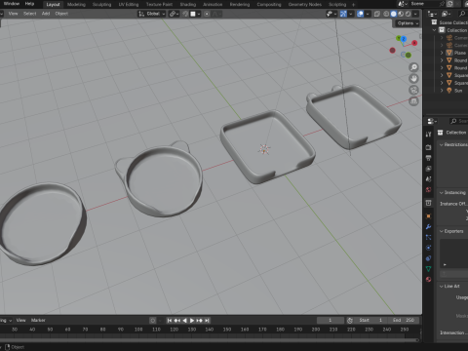Click the timeline horizontal scrollbar

click(210, 340)
